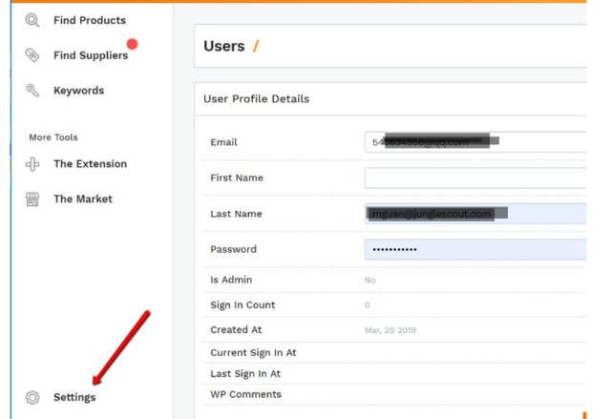Click the Extension puzzle piece icon

[32, 164]
